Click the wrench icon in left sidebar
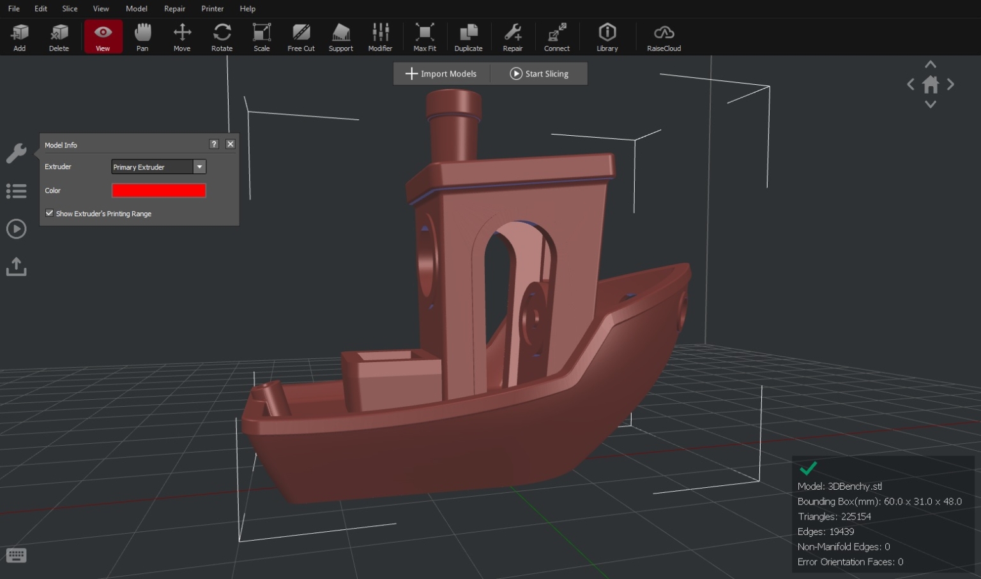 [16, 153]
